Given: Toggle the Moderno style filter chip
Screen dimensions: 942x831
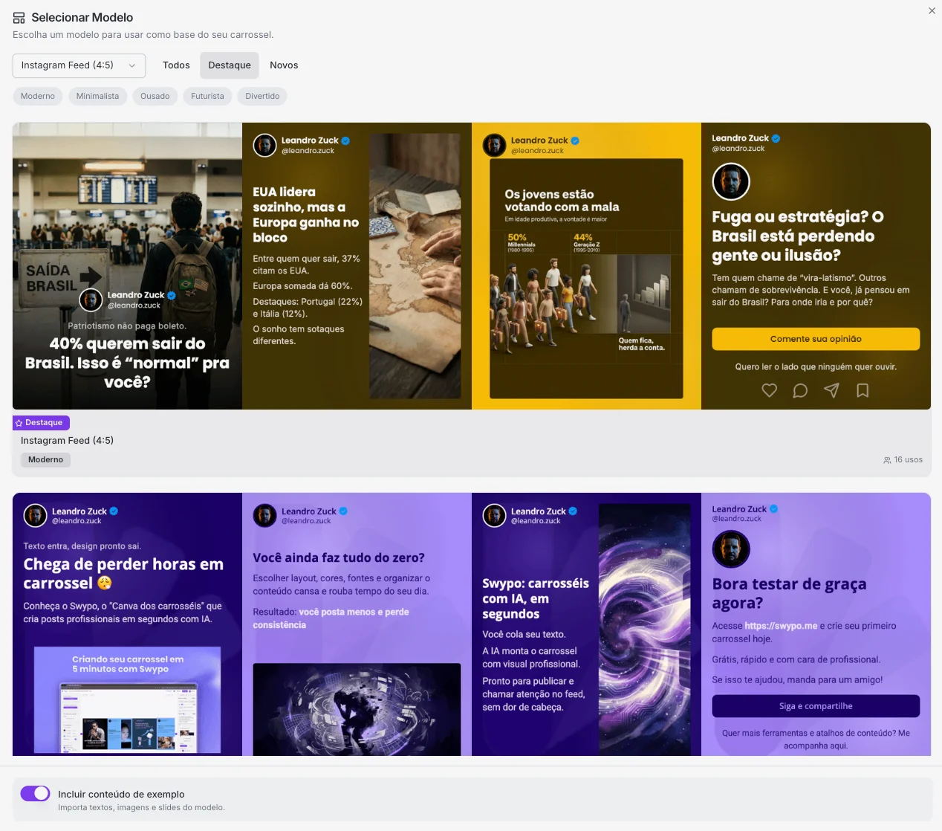Looking at the screenshot, I should [37, 96].
